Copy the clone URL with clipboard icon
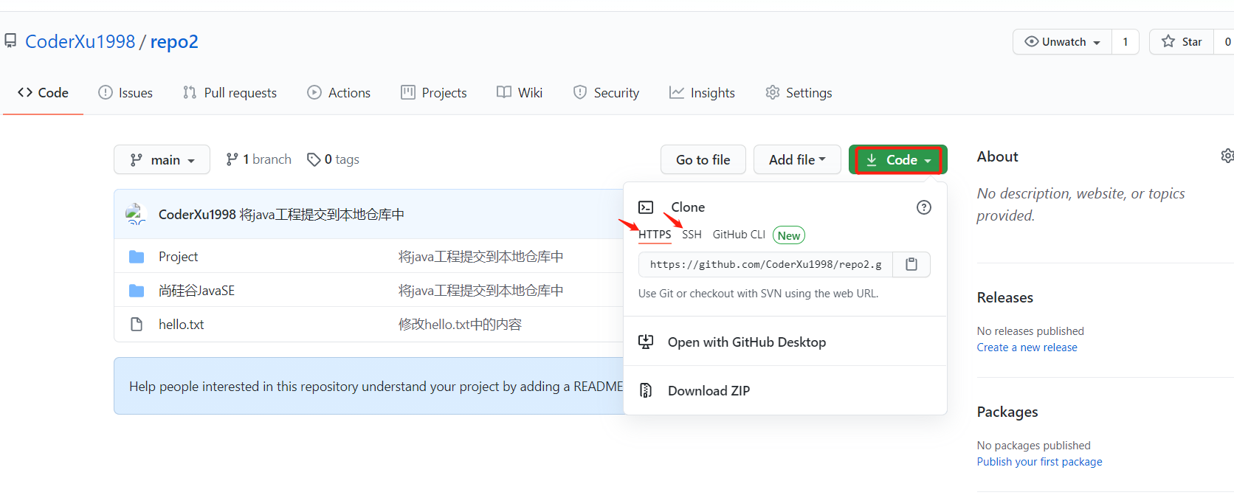This screenshot has width=1234, height=498. point(911,264)
